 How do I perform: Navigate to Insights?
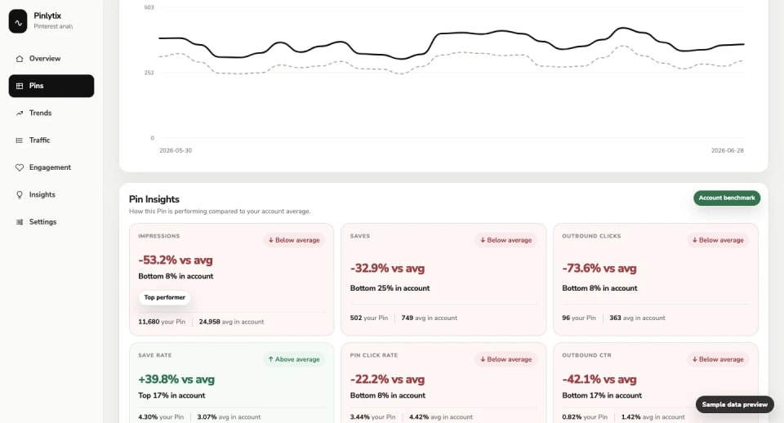pos(51,194)
